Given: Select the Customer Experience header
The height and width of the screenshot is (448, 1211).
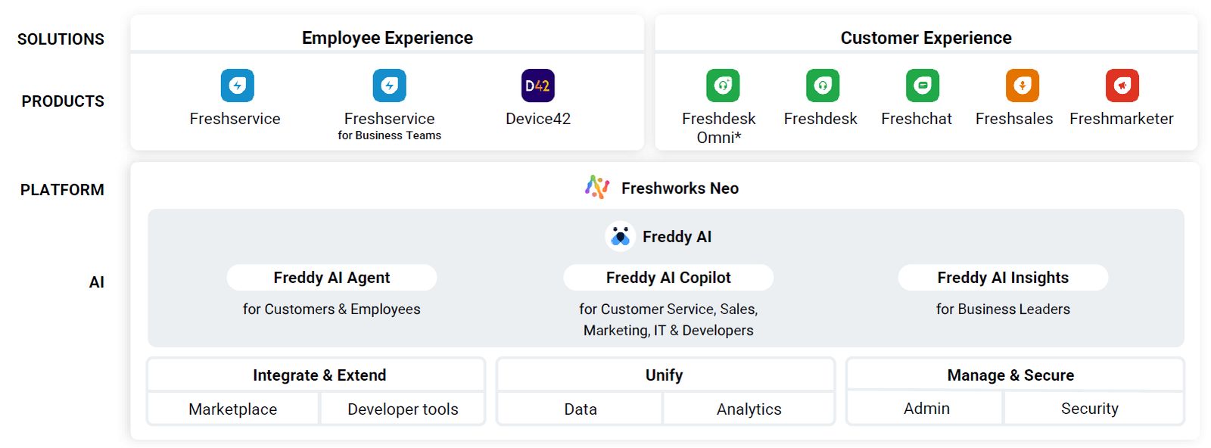Looking at the screenshot, I should tap(926, 38).
